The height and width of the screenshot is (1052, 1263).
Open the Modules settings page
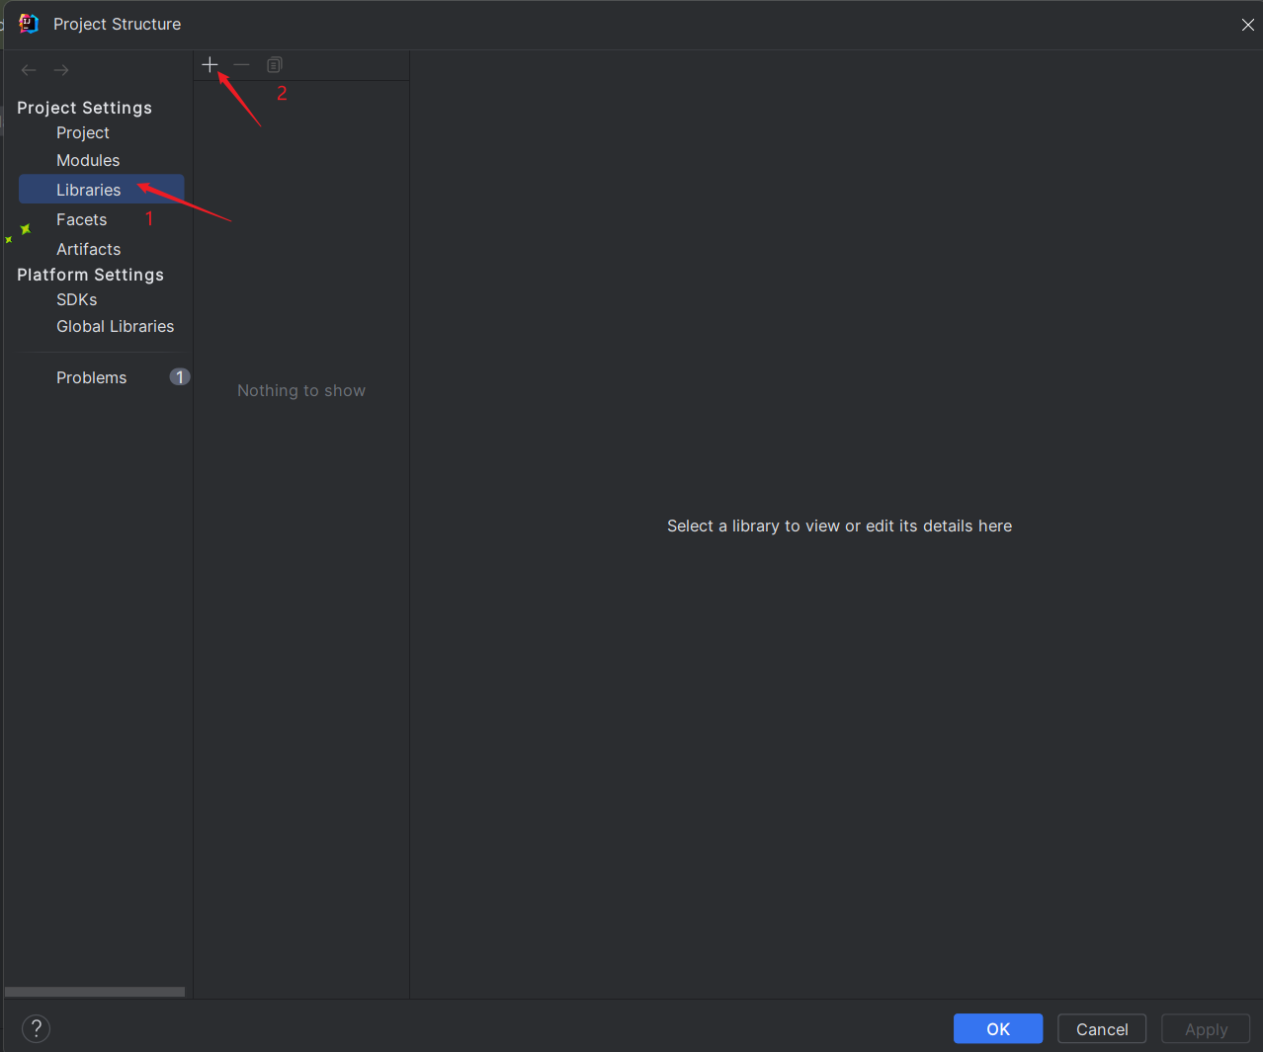pos(88,160)
